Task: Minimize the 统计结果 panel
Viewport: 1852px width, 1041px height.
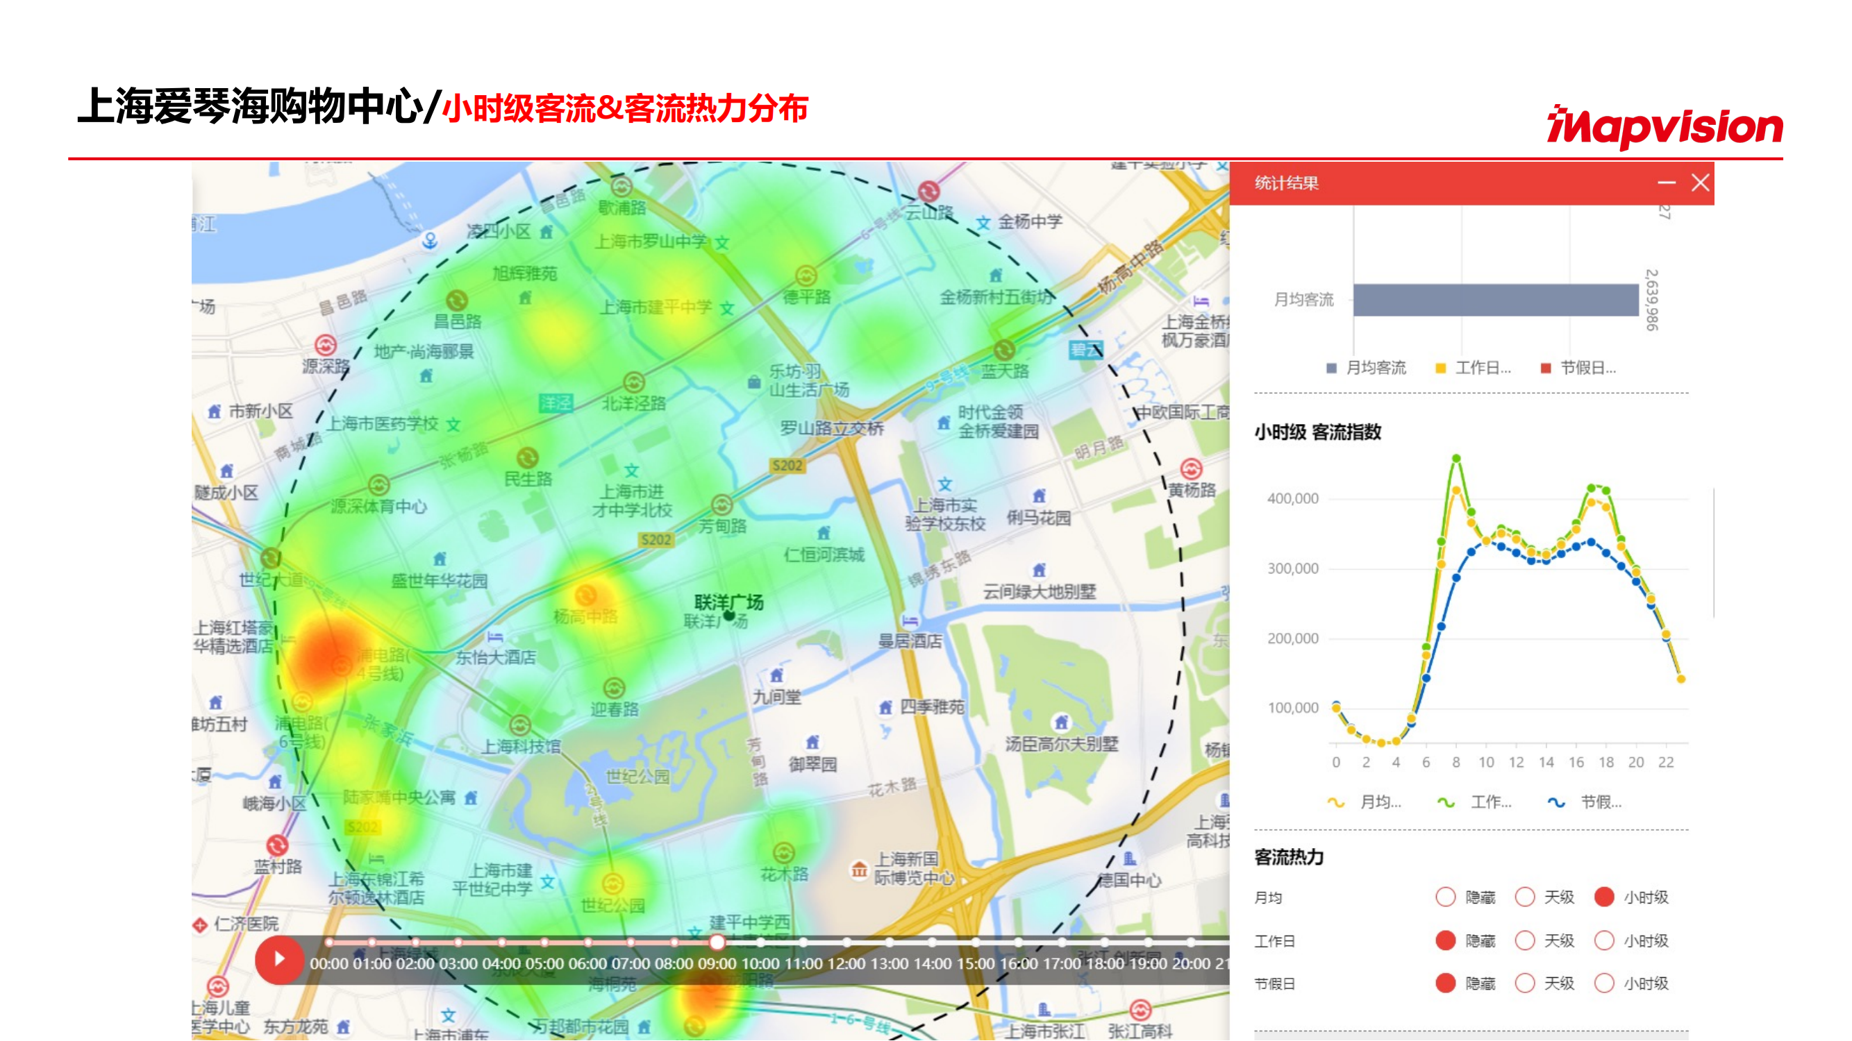Action: pyautogui.click(x=1667, y=183)
